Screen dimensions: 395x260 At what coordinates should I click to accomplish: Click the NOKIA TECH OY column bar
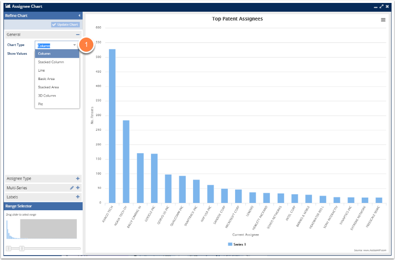[126, 161]
